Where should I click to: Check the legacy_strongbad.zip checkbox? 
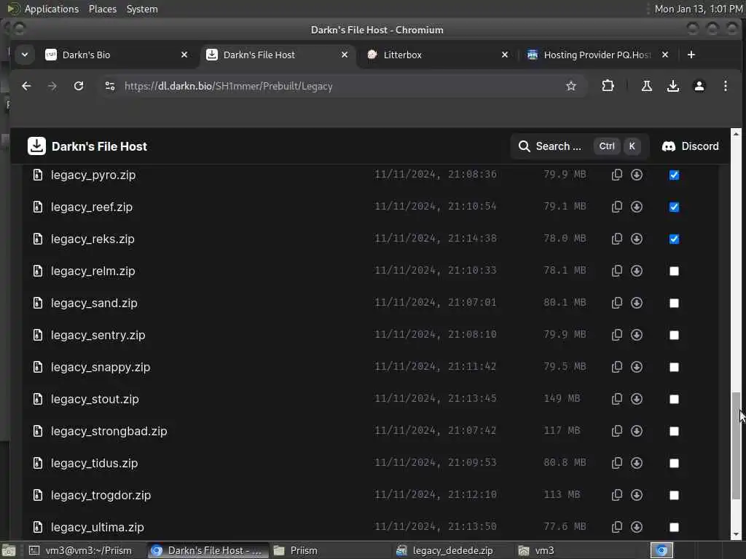[674, 431]
